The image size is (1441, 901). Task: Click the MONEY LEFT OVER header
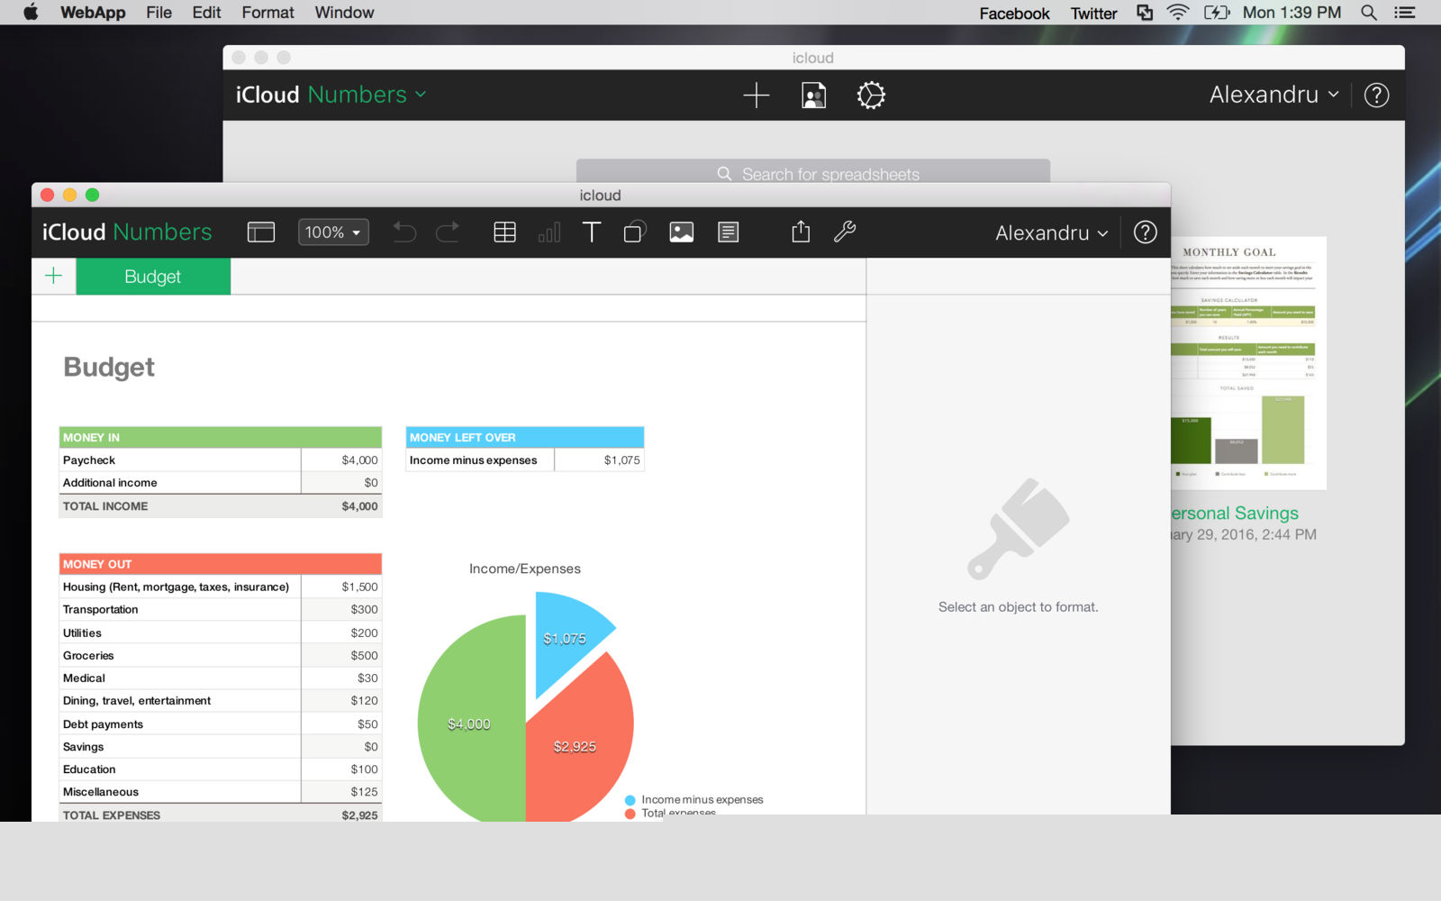tap(525, 437)
